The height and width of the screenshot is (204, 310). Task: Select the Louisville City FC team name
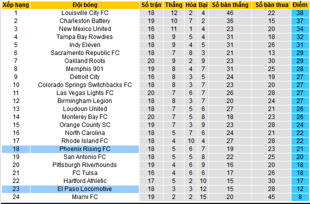point(85,13)
